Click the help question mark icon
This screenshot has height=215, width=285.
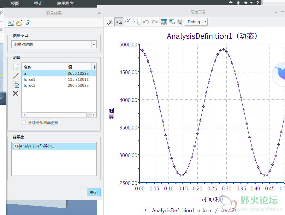pyautogui.click(x=258, y=3)
